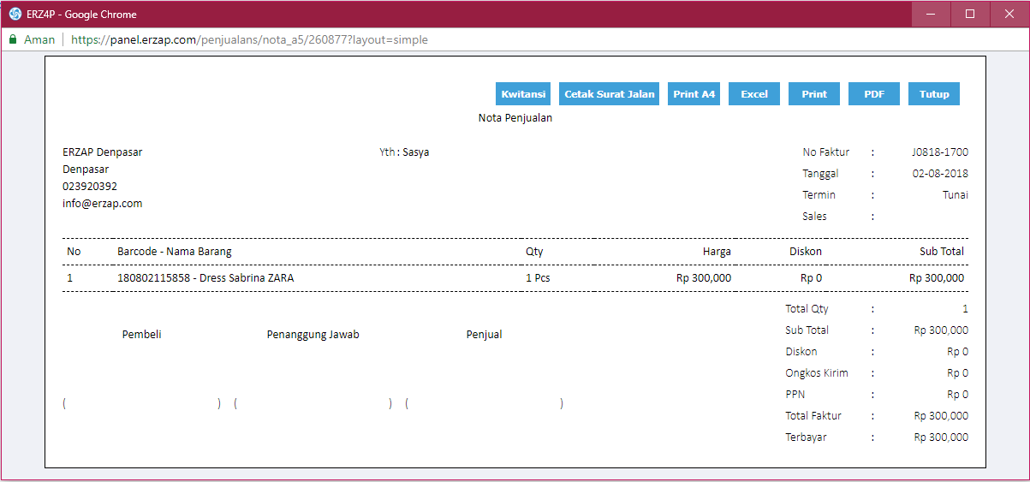The width and height of the screenshot is (1030, 482).
Task: Click the Sub Total column header
Action: tap(942, 252)
